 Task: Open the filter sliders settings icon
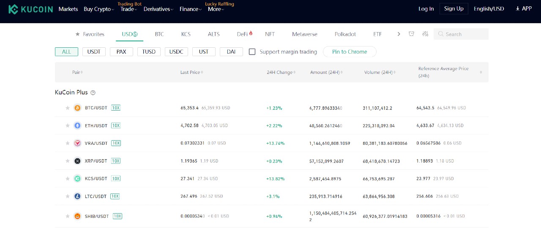[x=425, y=34]
